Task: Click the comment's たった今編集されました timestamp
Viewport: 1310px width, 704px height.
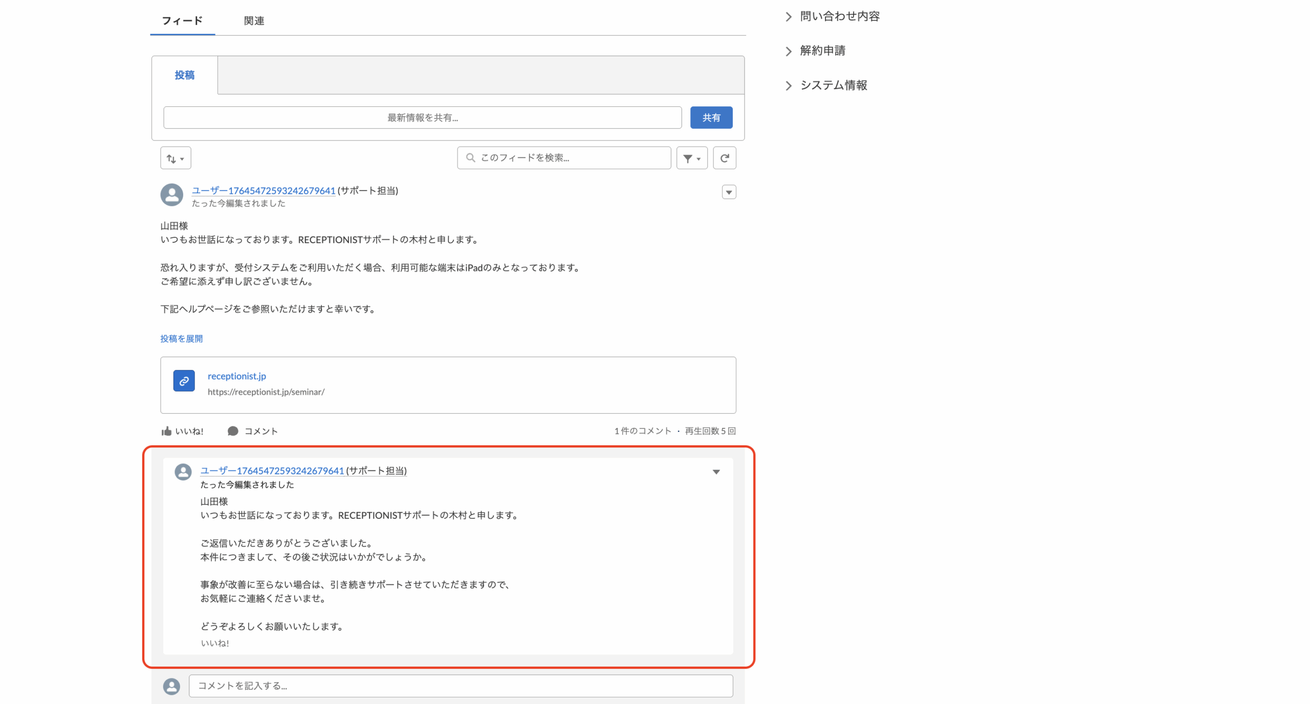Action: (247, 485)
